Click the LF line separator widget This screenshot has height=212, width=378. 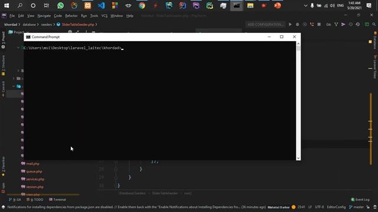click(310, 207)
